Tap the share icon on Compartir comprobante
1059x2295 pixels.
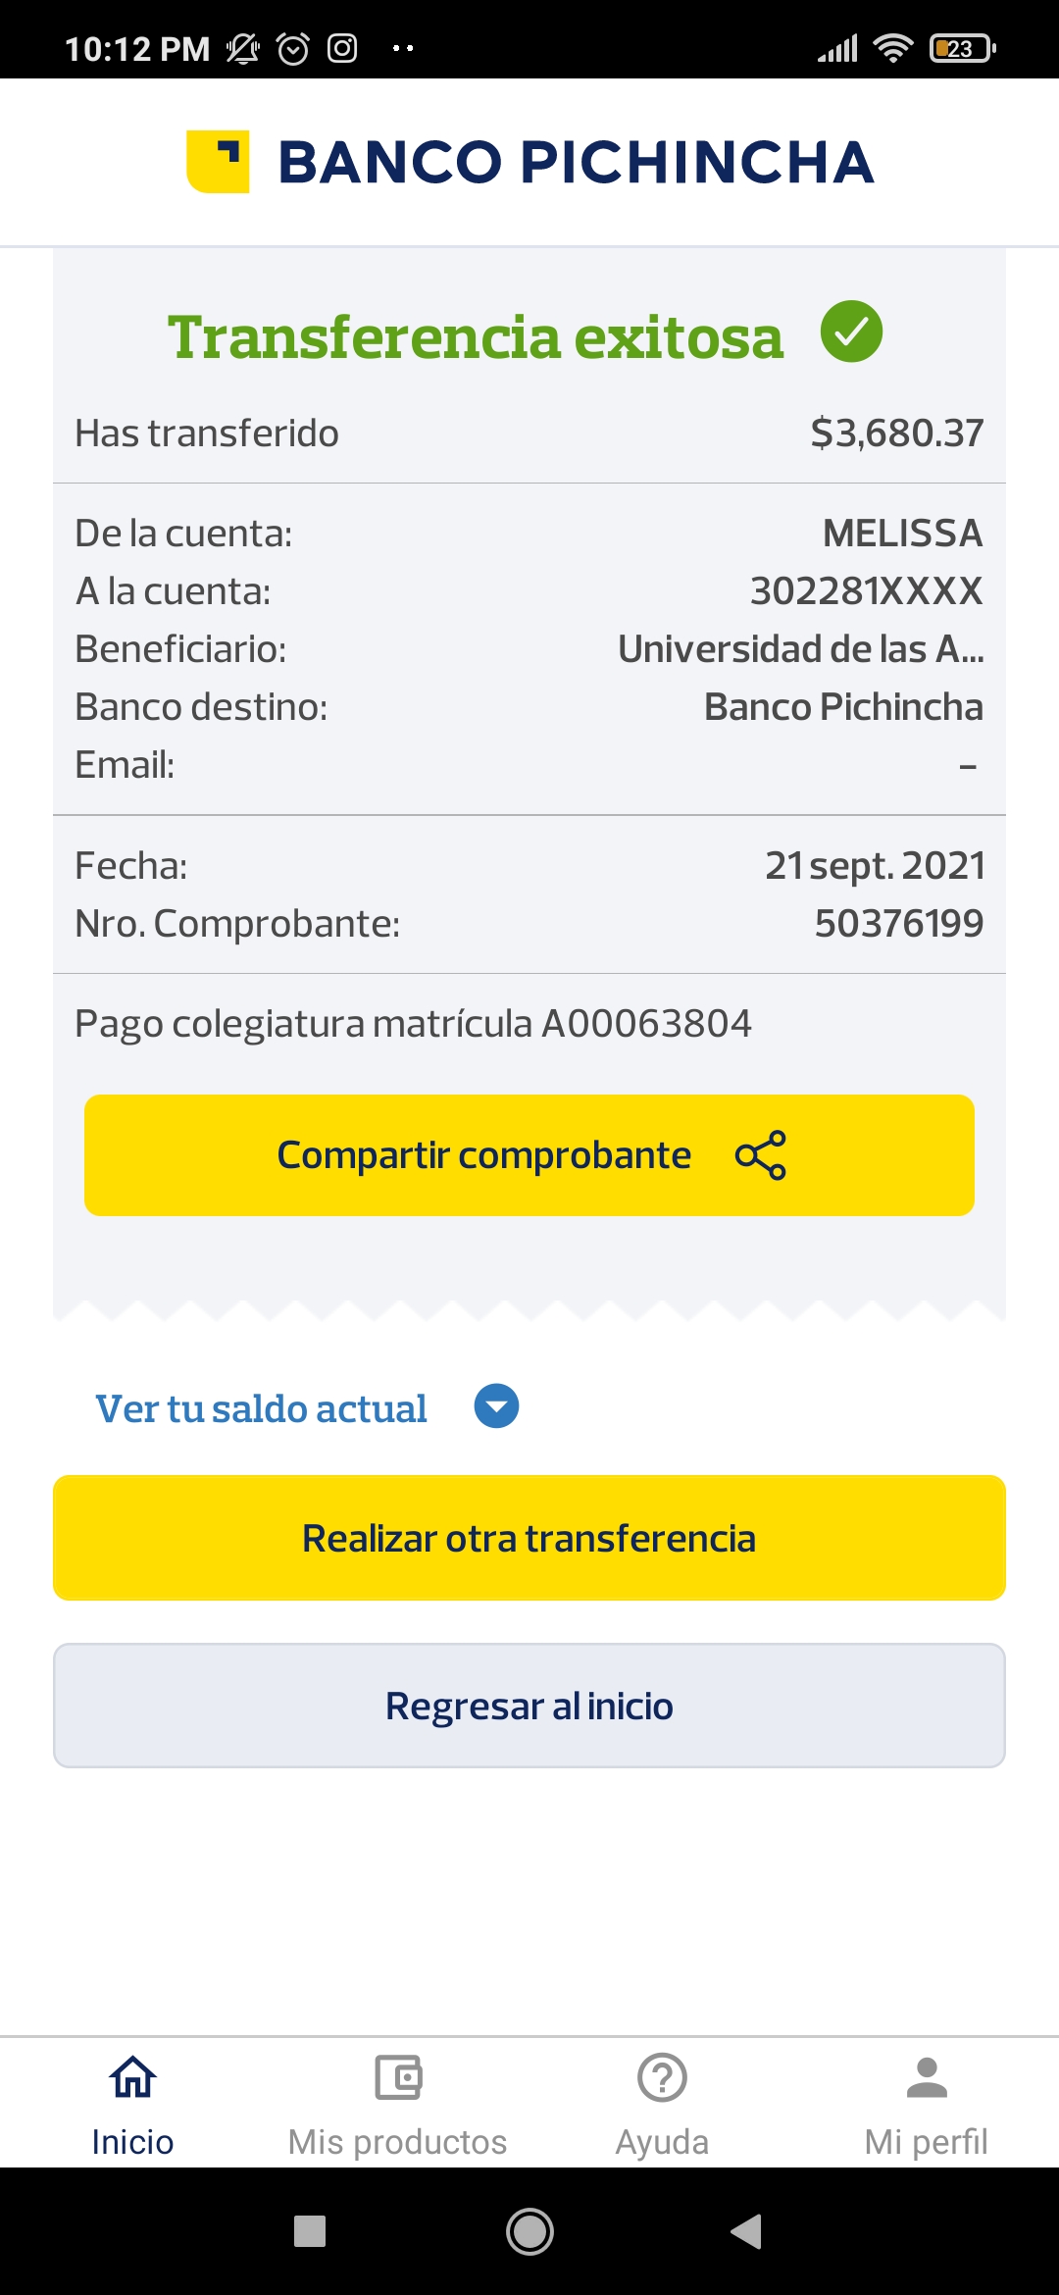coord(760,1155)
